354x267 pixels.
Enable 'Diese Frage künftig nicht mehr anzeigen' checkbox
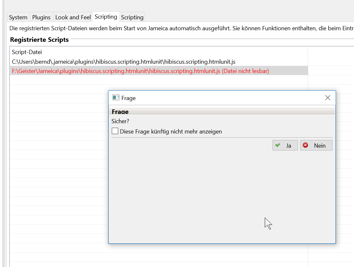pyautogui.click(x=115, y=131)
